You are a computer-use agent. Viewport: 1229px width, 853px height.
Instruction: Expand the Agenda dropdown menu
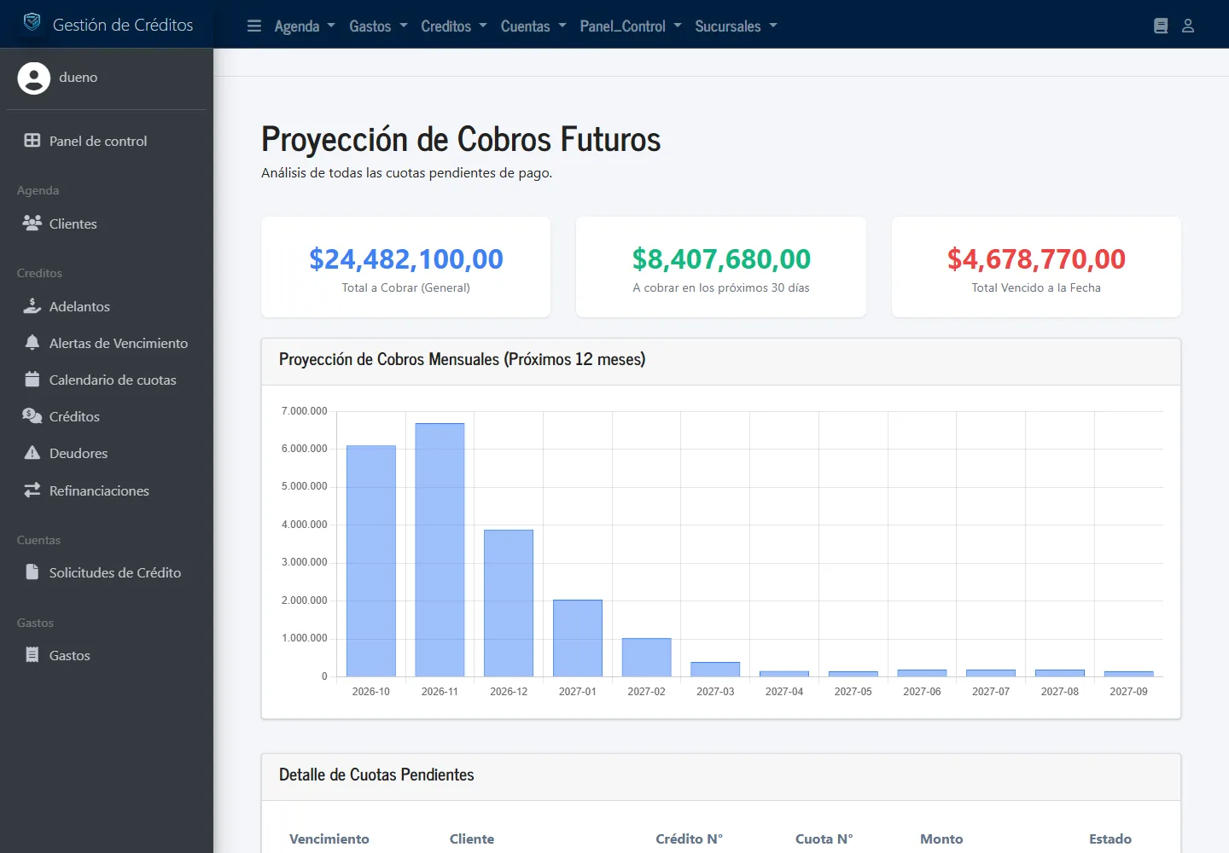305,26
